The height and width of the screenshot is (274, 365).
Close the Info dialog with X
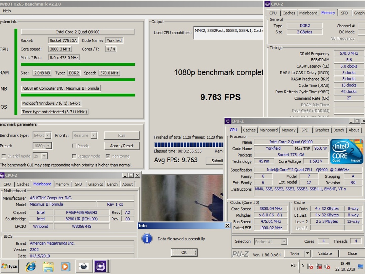pyautogui.click(x=228, y=226)
